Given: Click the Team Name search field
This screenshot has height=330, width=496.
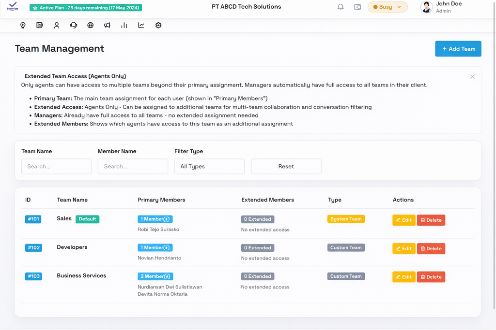Looking at the screenshot, I should [x=56, y=166].
